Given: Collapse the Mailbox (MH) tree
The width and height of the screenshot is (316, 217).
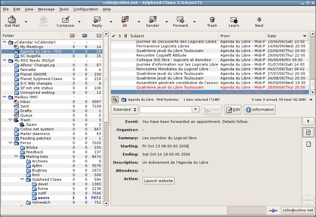Looking at the screenshot, I should click(x=4, y=97).
